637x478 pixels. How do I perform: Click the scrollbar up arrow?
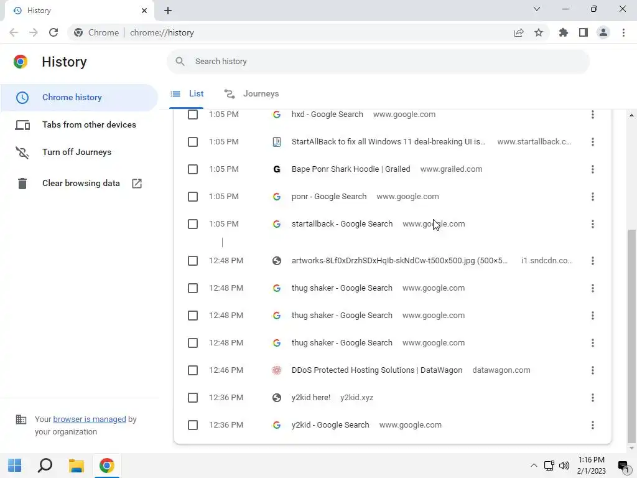(631, 115)
